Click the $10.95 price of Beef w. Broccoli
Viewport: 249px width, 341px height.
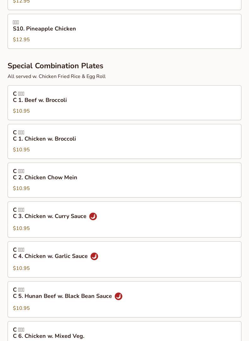click(21, 111)
